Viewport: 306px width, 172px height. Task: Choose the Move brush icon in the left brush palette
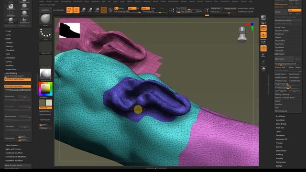pos(11,20)
